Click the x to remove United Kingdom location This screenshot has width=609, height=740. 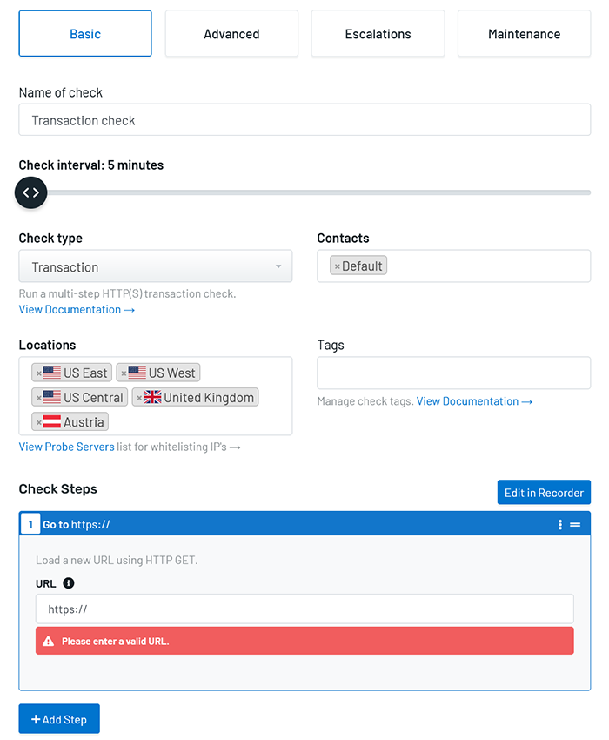[138, 397]
